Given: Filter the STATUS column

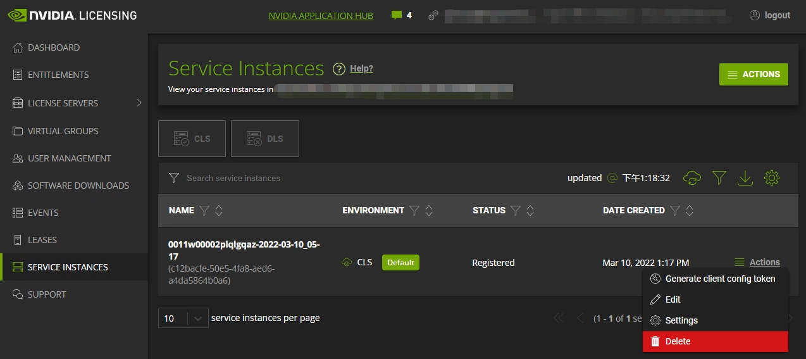Looking at the screenshot, I should tap(516, 210).
